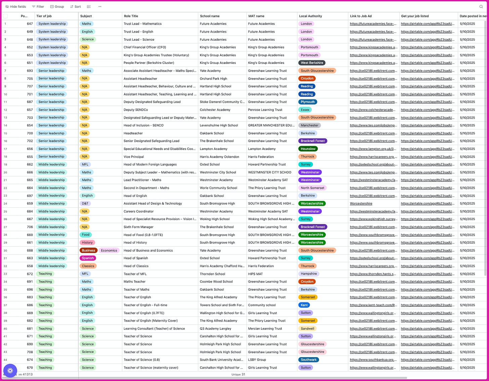
Task: Select 'Levenshulme High School' cell
Action: 222,125
